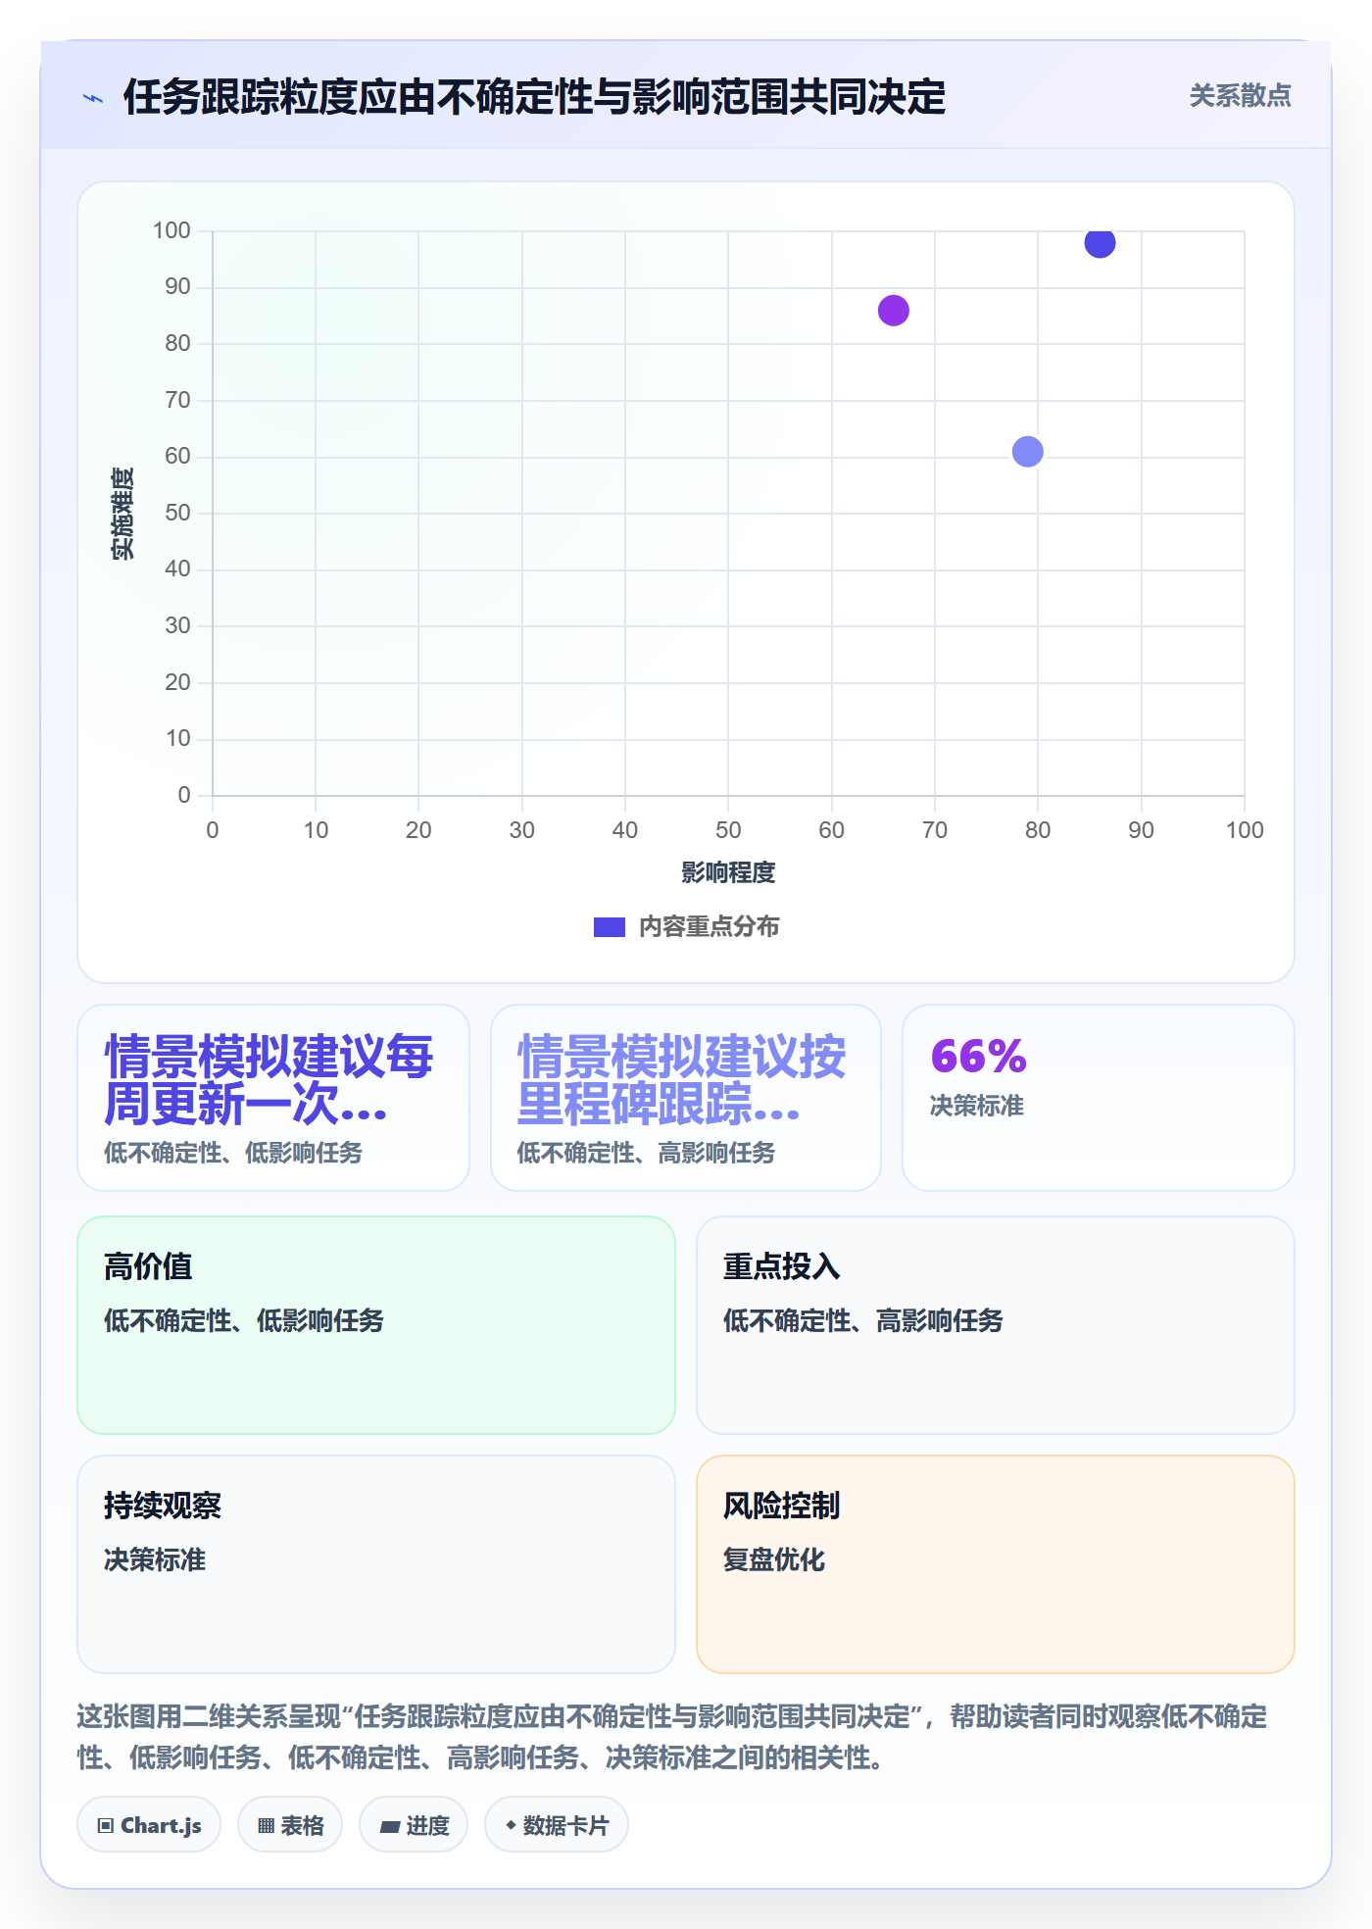Select the 重点投入 quadrant card
The image size is (1372, 1929).
996,1325
